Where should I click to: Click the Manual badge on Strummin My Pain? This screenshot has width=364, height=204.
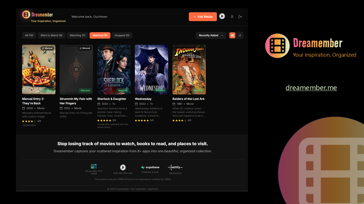(85, 48)
